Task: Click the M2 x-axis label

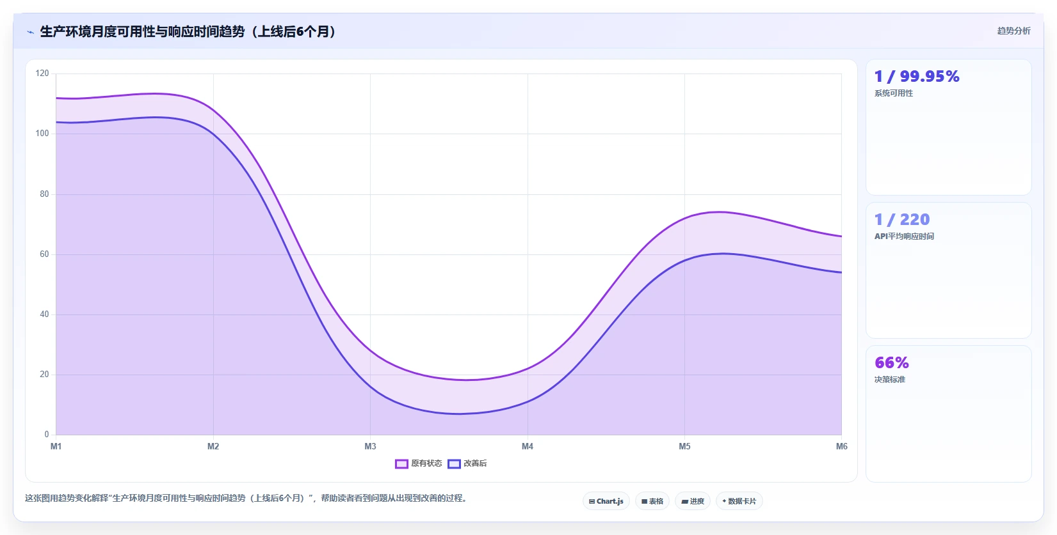Action: [213, 446]
